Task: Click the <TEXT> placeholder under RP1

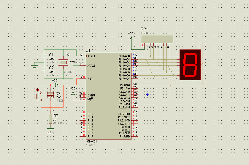Action: [145, 33]
